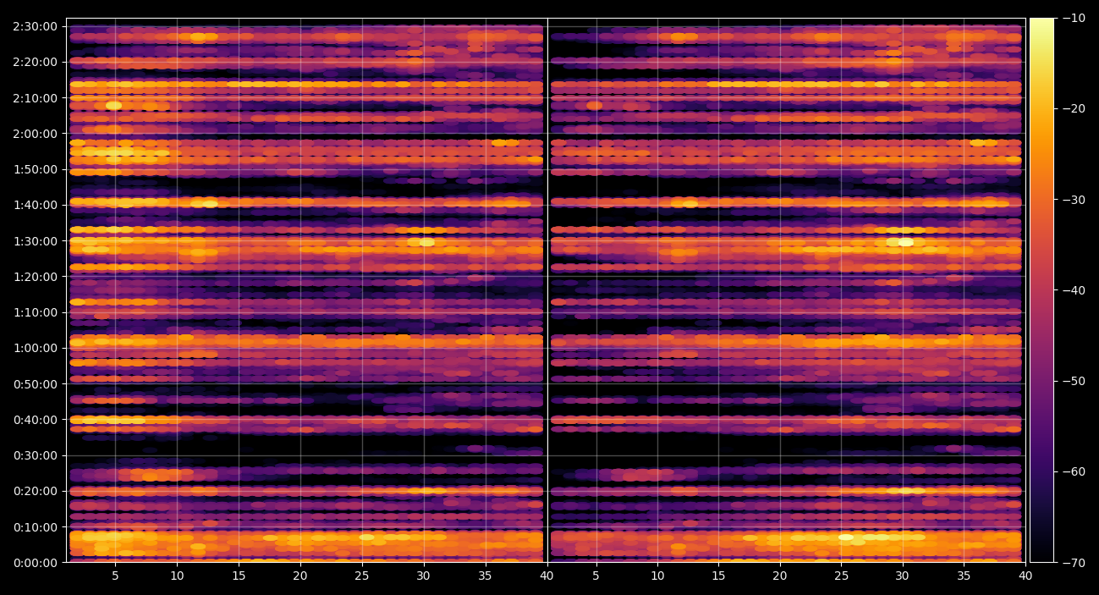Select the 1:50:00 y-axis label
The image size is (1099, 595).
click(35, 169)
